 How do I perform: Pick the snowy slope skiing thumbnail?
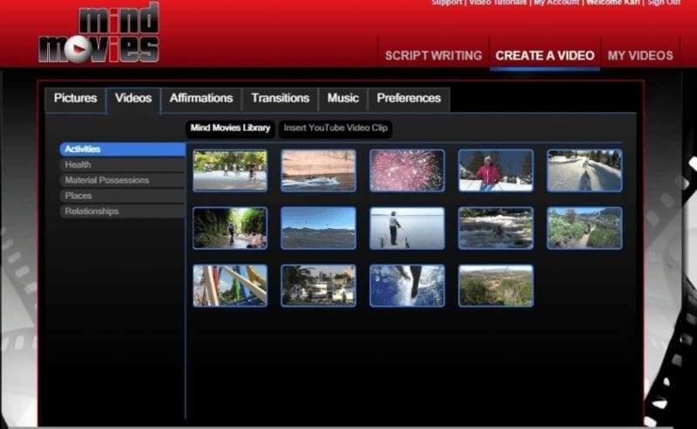tap(585, 171)
